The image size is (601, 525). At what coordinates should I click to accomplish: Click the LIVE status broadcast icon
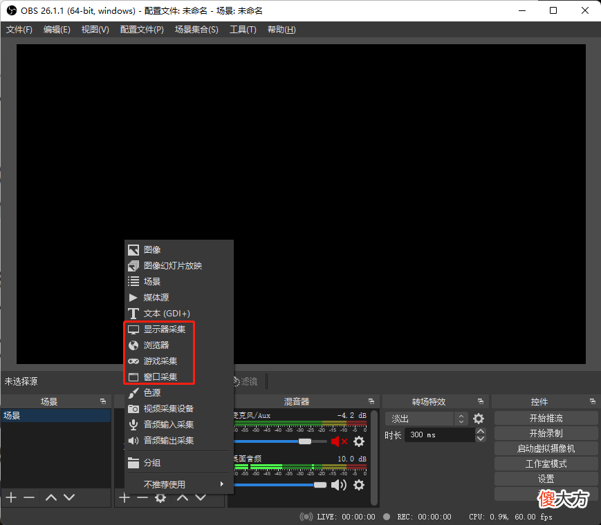coord(306,517)
